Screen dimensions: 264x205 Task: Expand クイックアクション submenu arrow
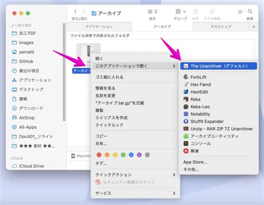point(174,175)
